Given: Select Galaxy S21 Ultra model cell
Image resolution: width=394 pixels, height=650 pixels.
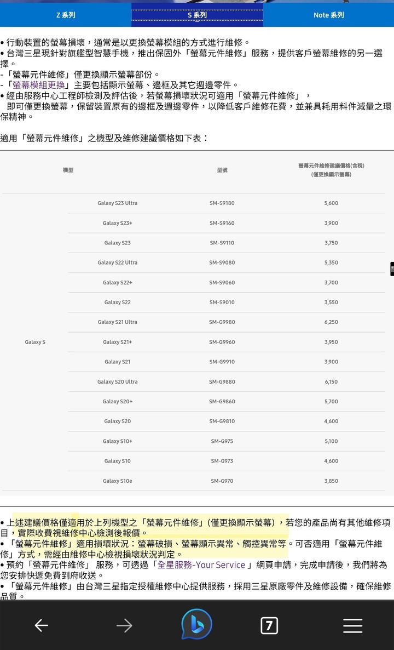Looking at the screenshot, I should pyautogui.click(x=118, y=322).
